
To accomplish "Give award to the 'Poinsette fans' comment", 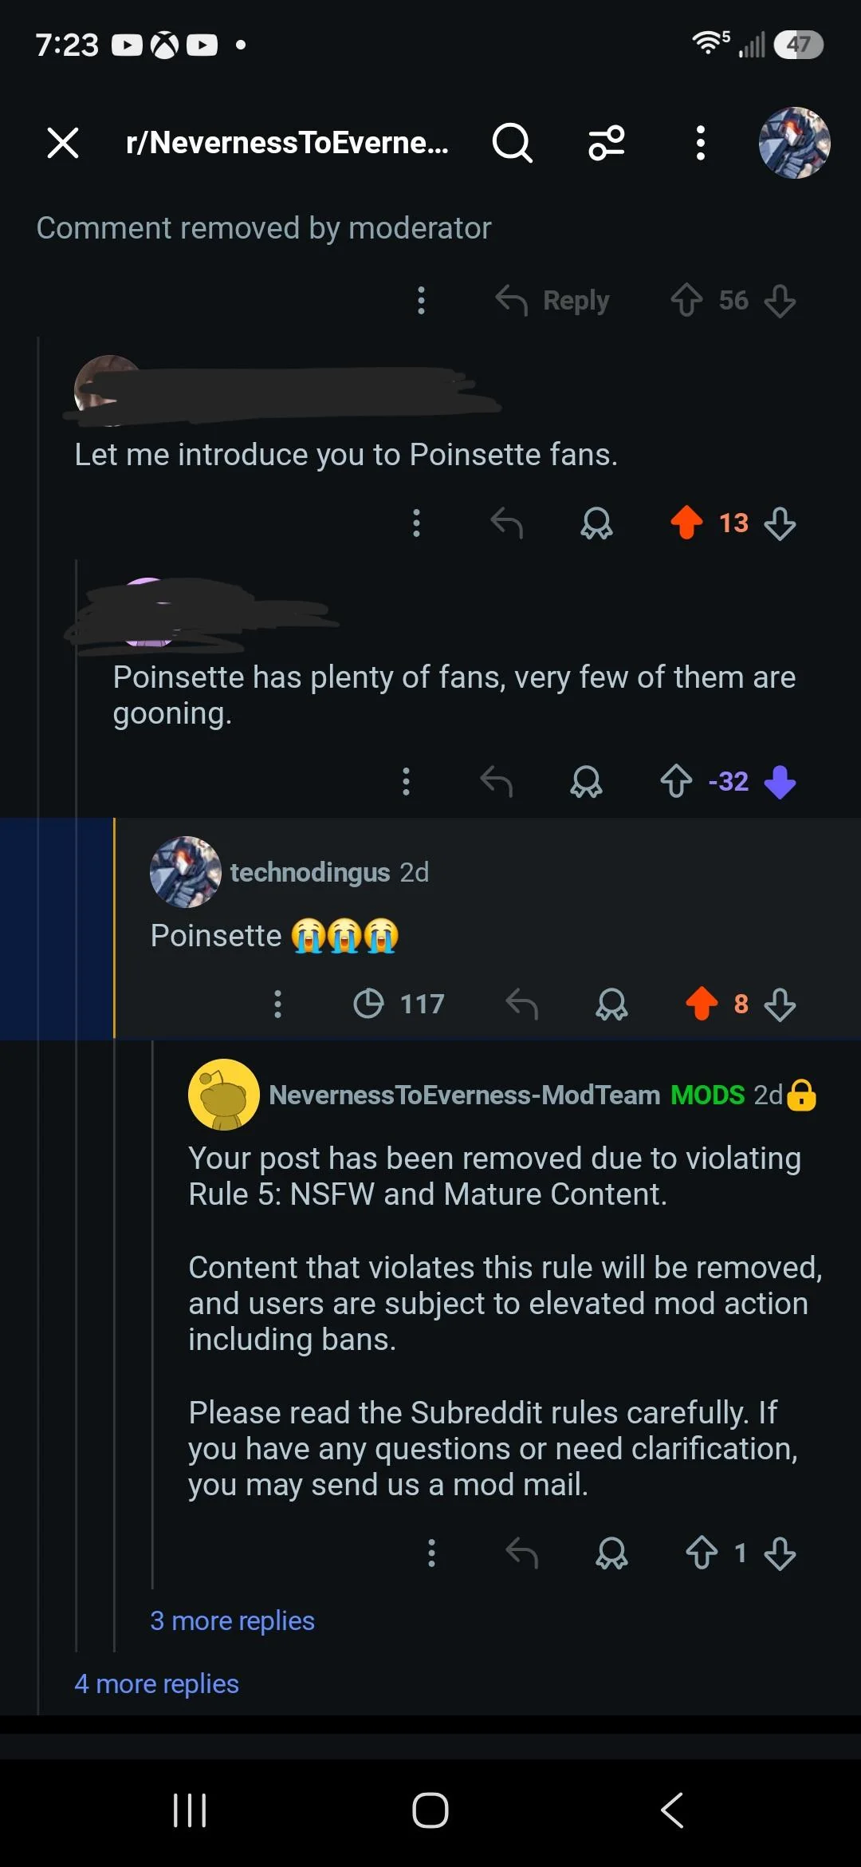I will (x=596, y=523).
